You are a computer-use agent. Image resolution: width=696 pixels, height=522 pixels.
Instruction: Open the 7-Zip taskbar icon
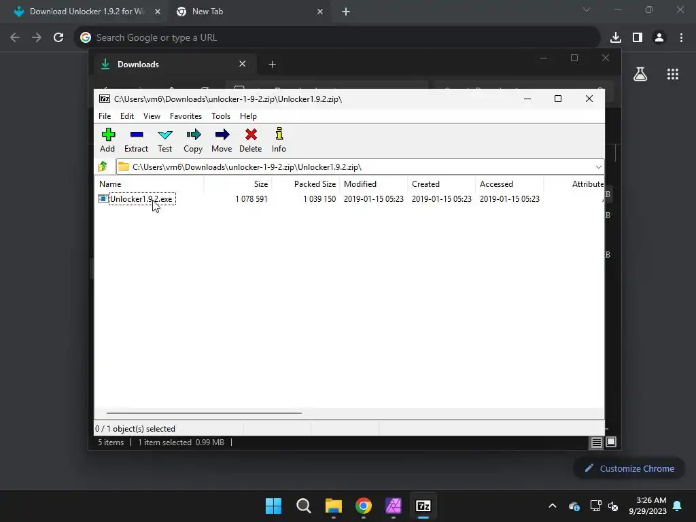coord(423,506)
